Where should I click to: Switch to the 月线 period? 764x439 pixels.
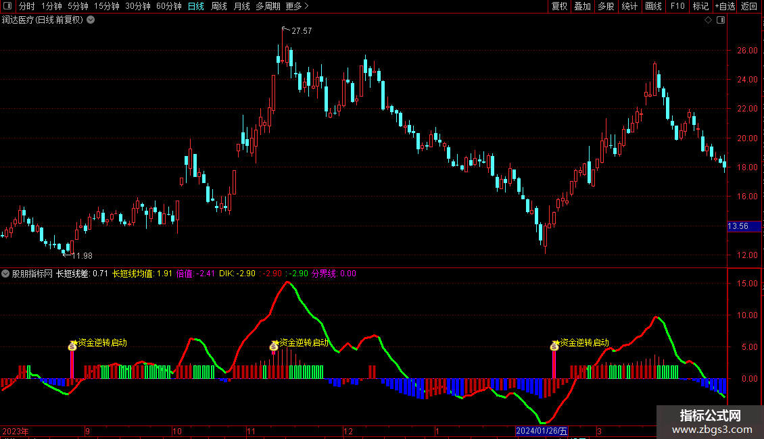coord(241,6)
